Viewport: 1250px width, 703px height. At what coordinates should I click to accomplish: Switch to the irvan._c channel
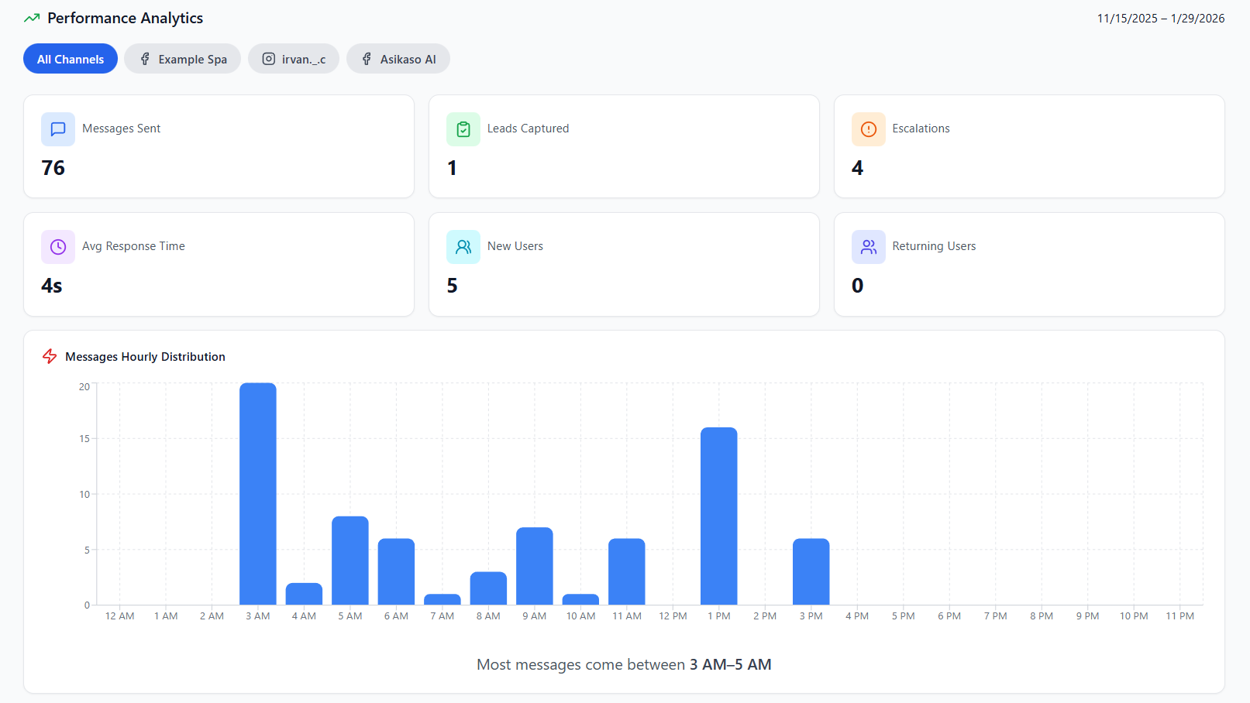point(294,59)
